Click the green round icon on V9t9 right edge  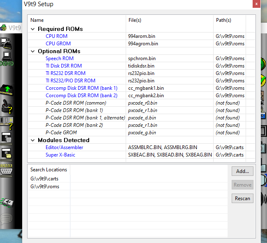[263, 64]
